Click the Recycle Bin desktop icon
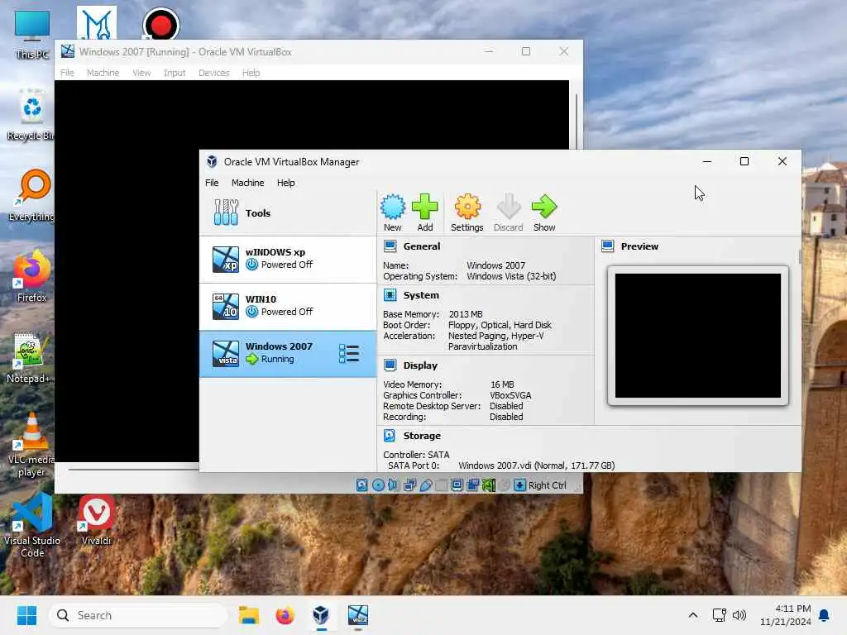The height and width of the screenshot is (635, 847). pos(31,114)
